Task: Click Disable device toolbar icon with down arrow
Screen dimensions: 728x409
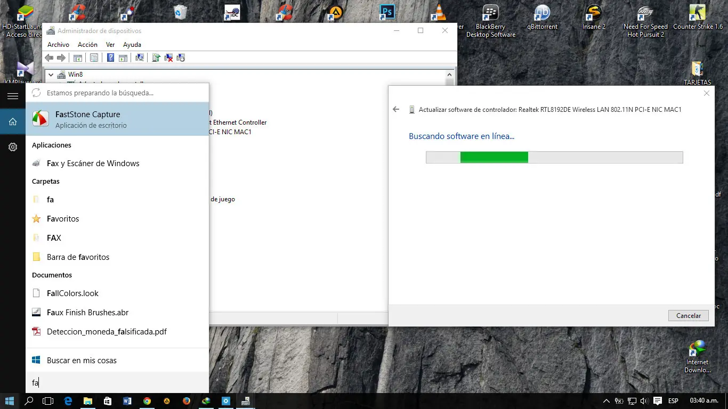Action: 181,58
